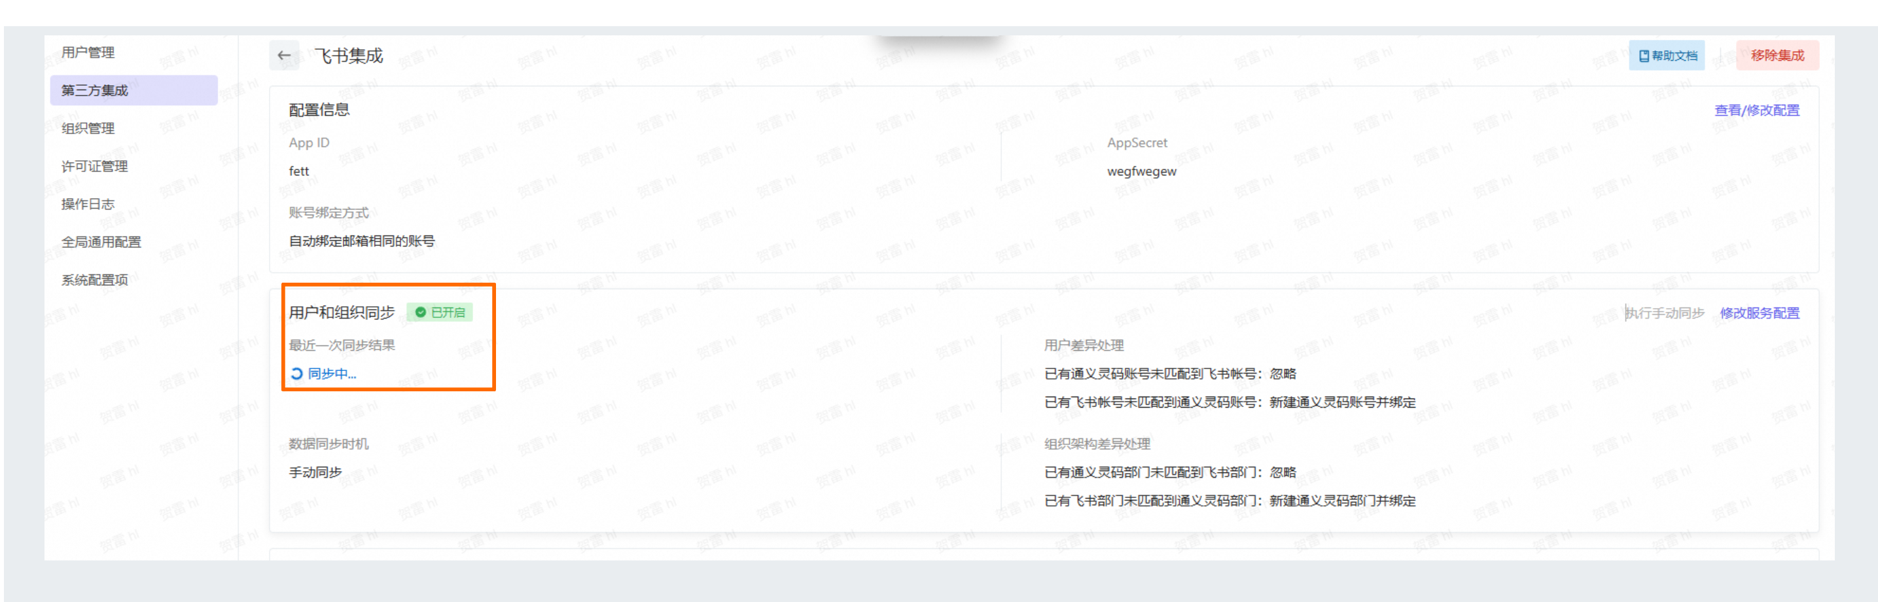This screenshot has height=602, width=1878.
Task: Click the spinning sync icon beside 同步中
Action: coord(296,374)
